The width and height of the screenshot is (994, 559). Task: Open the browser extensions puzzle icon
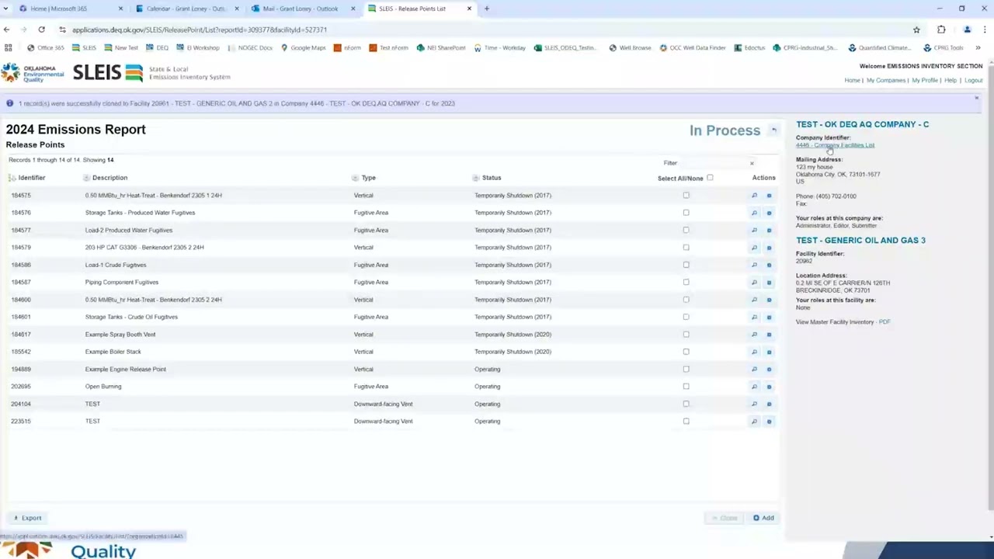pyautogui.click(x=941, y=30)
